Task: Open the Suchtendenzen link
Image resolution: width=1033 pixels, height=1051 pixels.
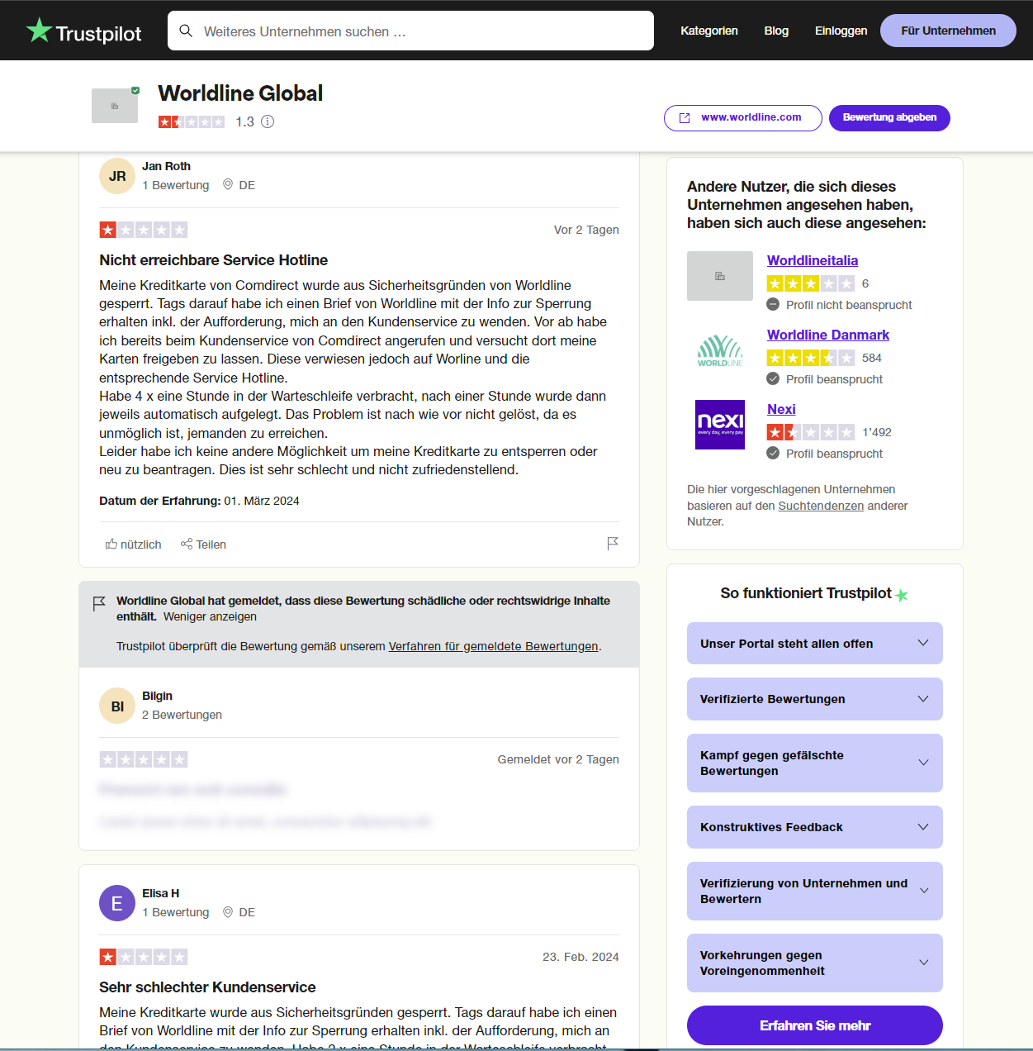Action: point(821,506)
